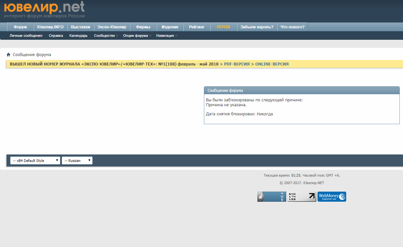Open the vB4 Default Style dropdown
The width and height of the screenshot is (403, 247).
(x=35, y=160)
